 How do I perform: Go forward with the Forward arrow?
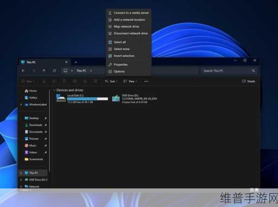(34, 71)
